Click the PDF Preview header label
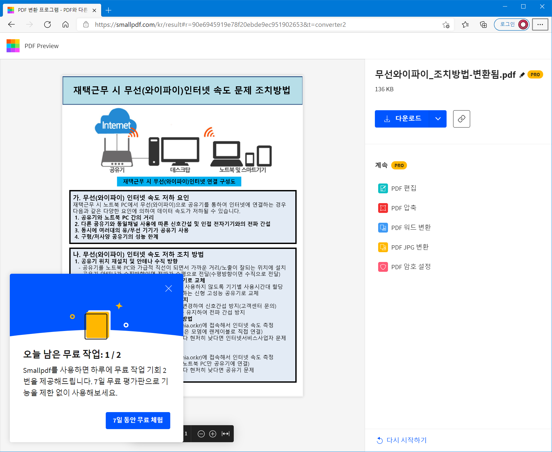 [x=42, y=46]
